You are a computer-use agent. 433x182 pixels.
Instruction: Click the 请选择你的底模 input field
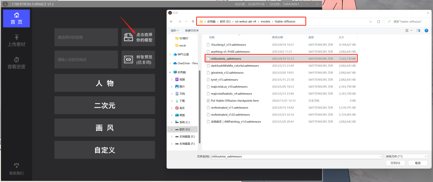click(x=86, y=37)
